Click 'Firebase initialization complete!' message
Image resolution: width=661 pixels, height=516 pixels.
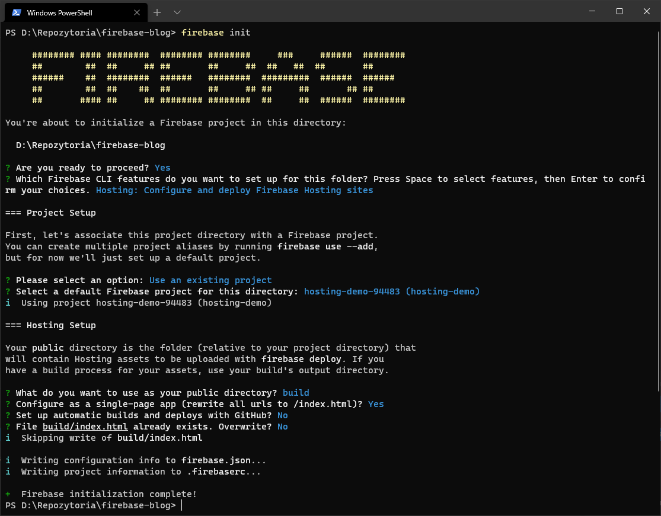click(108, 494)
